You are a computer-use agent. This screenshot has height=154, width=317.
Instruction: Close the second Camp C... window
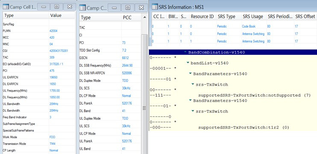(141, 8)
